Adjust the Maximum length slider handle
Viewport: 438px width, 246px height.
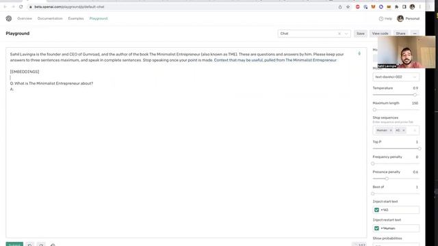pyautogui.click(x=374, y=109)
